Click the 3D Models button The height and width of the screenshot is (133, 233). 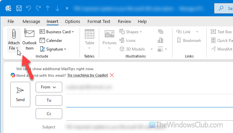point(132,49)
